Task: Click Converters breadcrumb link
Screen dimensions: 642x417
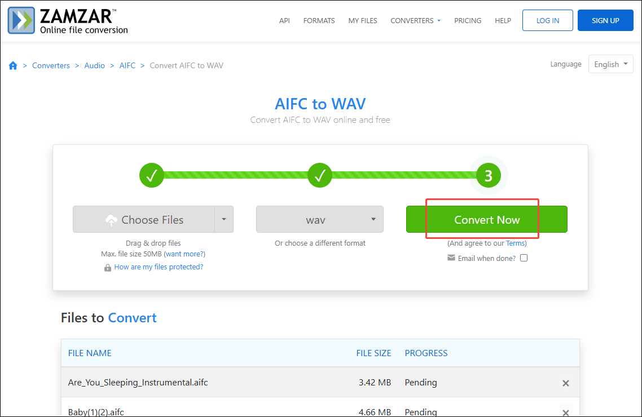Action: point(51,65)
